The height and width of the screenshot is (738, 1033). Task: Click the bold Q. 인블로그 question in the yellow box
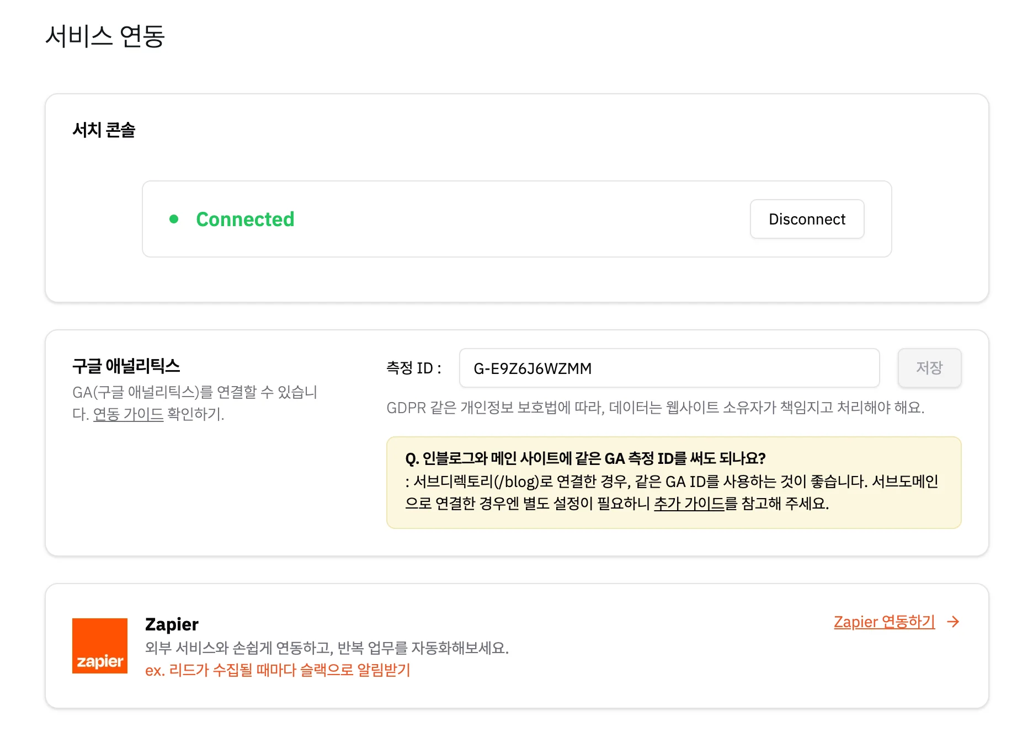pyautogui.click(x=585, y=458)
